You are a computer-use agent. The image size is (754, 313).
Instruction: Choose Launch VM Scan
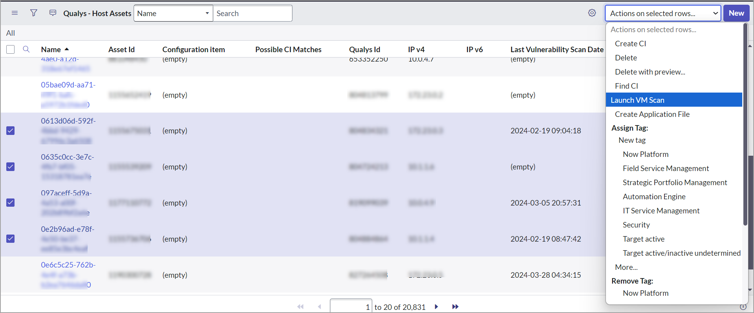tap(674, 100)
